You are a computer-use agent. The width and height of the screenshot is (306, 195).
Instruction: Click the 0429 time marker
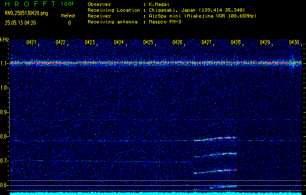265,42
